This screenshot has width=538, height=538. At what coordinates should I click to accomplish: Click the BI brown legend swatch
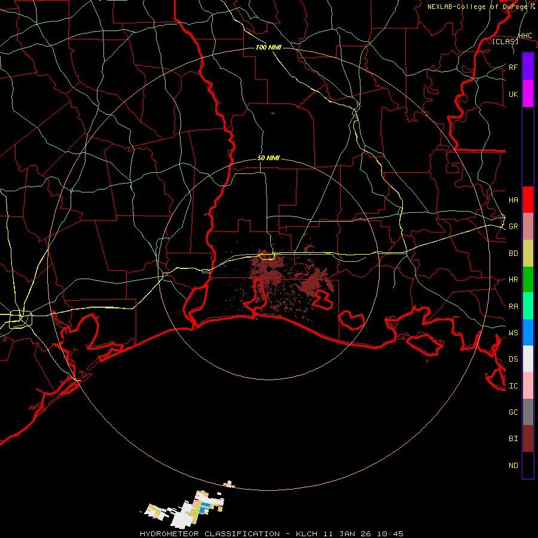[528, 439]
